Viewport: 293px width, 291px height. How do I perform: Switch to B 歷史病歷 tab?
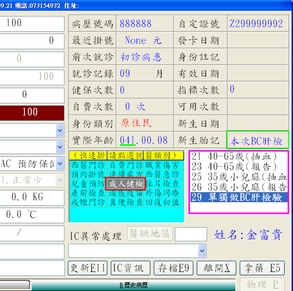click(x=134, y=285)
